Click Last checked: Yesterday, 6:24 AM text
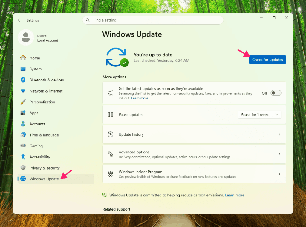Screen dimensions: 306x227 tap(161, 60)
